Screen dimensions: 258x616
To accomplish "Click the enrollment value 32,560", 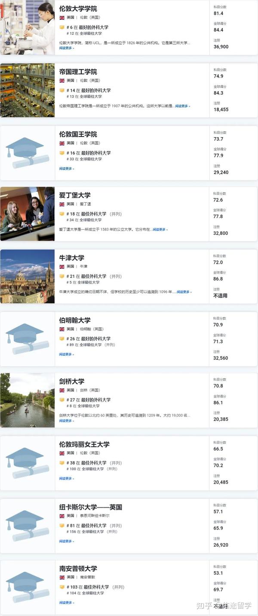I will click(221, 358).
